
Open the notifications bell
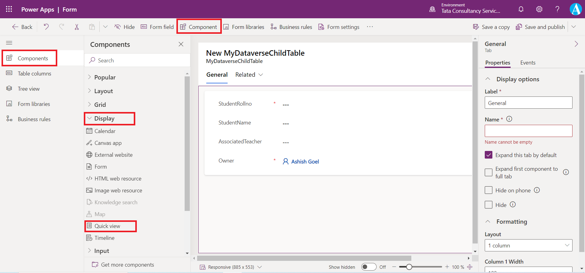click(x=521, y=9)
